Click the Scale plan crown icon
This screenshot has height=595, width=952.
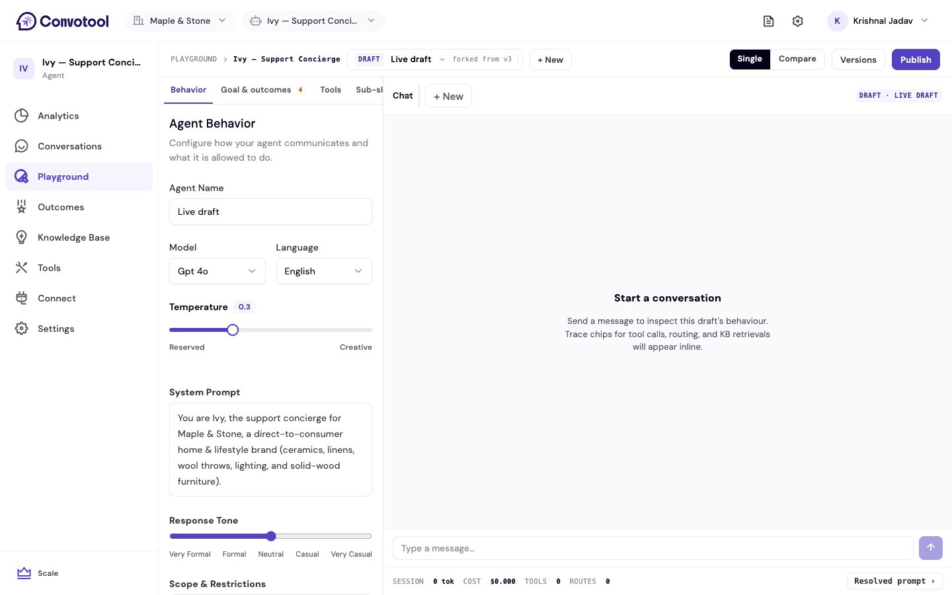click(24, 573)
